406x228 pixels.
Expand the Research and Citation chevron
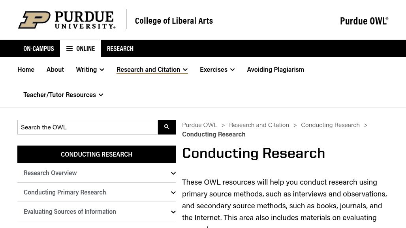(x=185, y=69)
